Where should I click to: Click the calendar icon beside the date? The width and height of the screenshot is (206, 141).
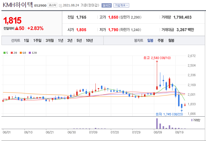point(60,6)
